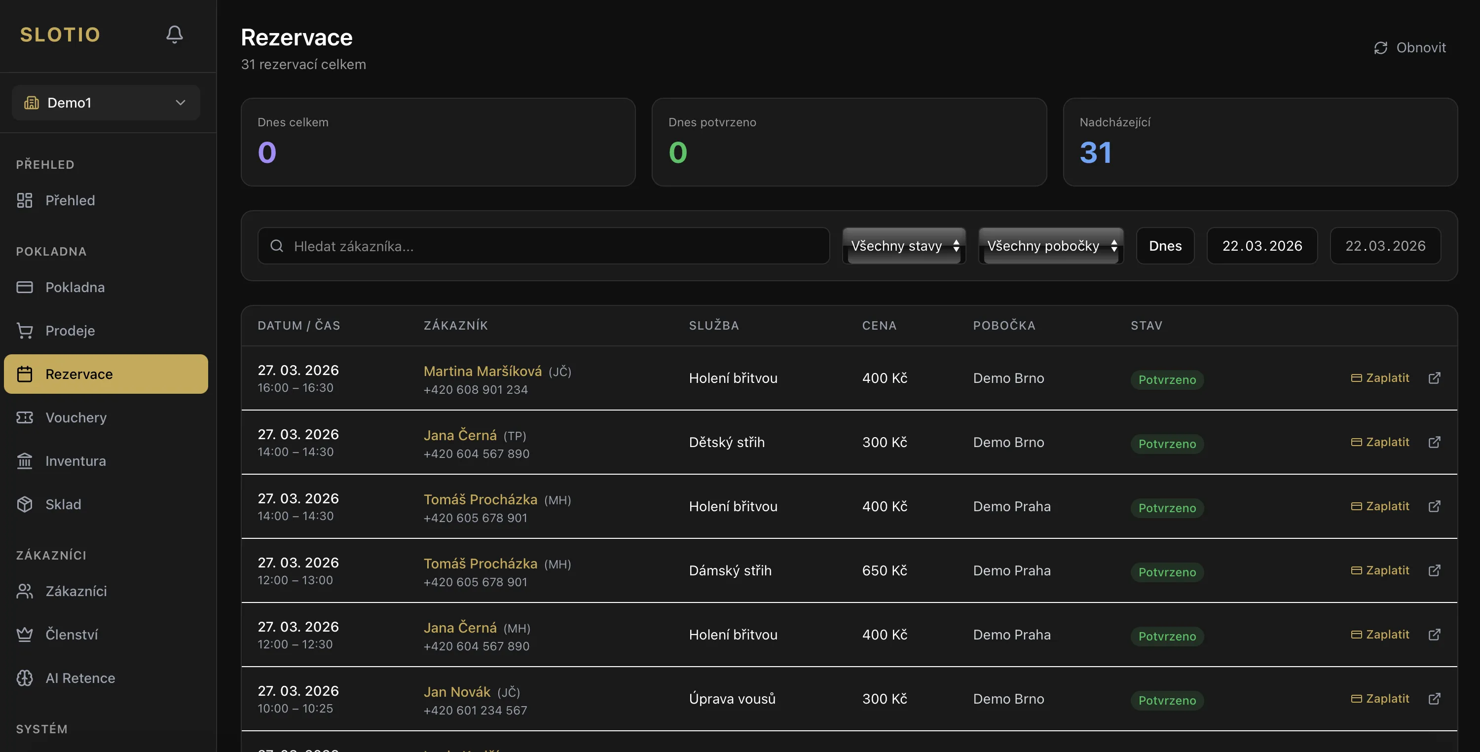This screenshot has height=752, width=1480.
Task: Click the Demo1 dropdown chevron
Action: pos(181,103)
